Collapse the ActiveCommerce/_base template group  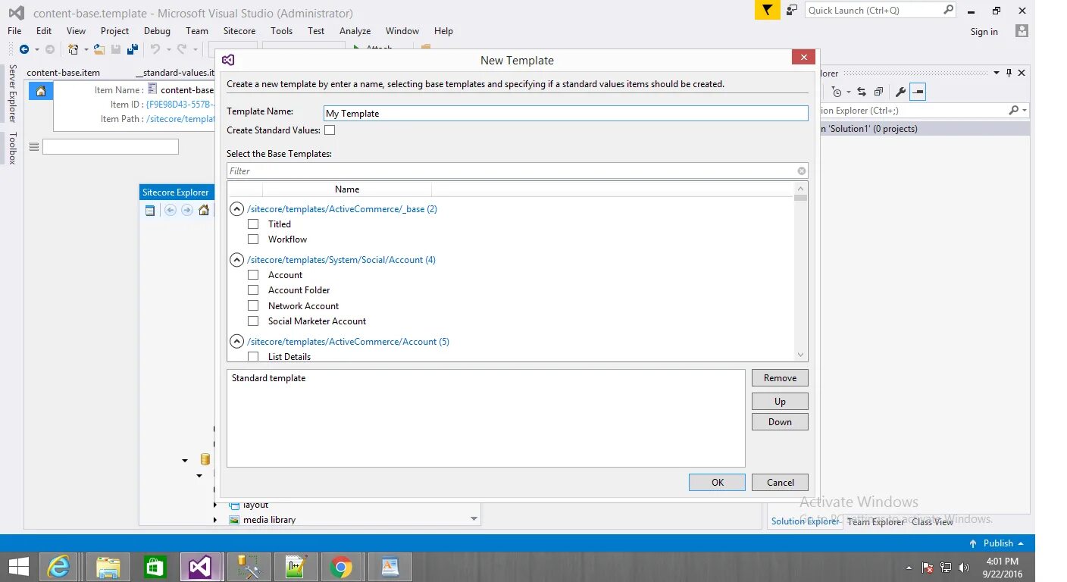point(236,209)
